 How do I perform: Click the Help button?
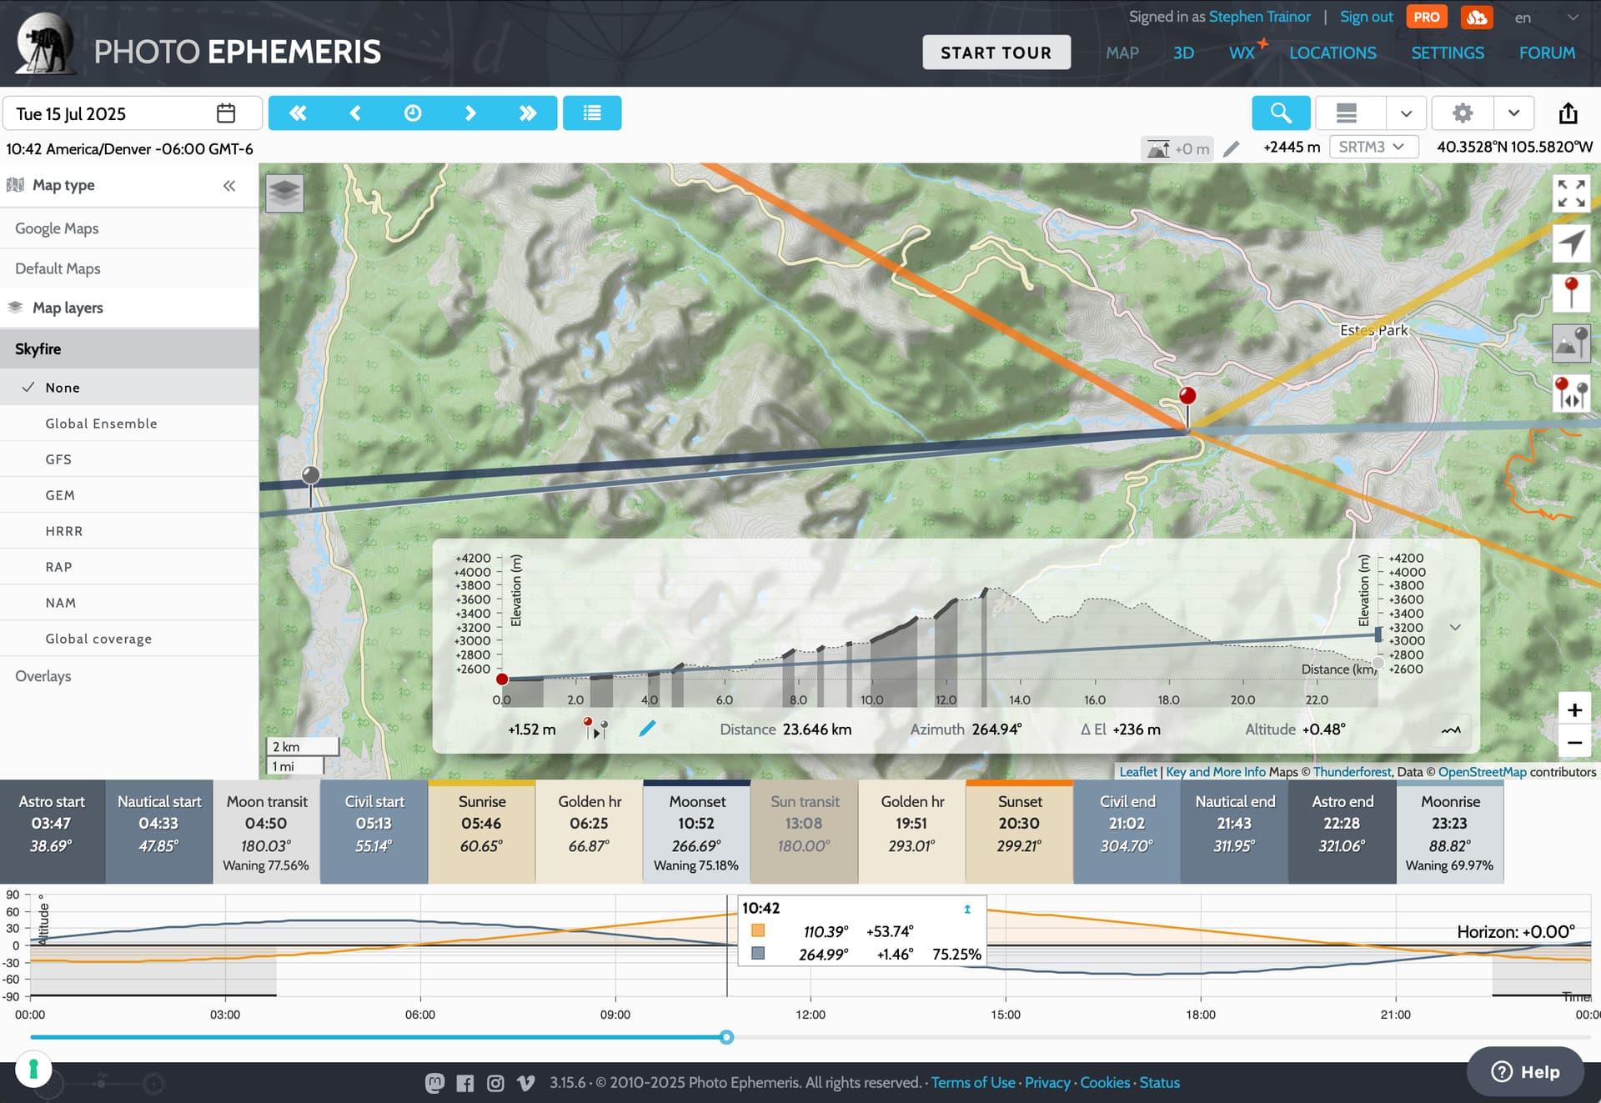(x=1525, y=1072)
